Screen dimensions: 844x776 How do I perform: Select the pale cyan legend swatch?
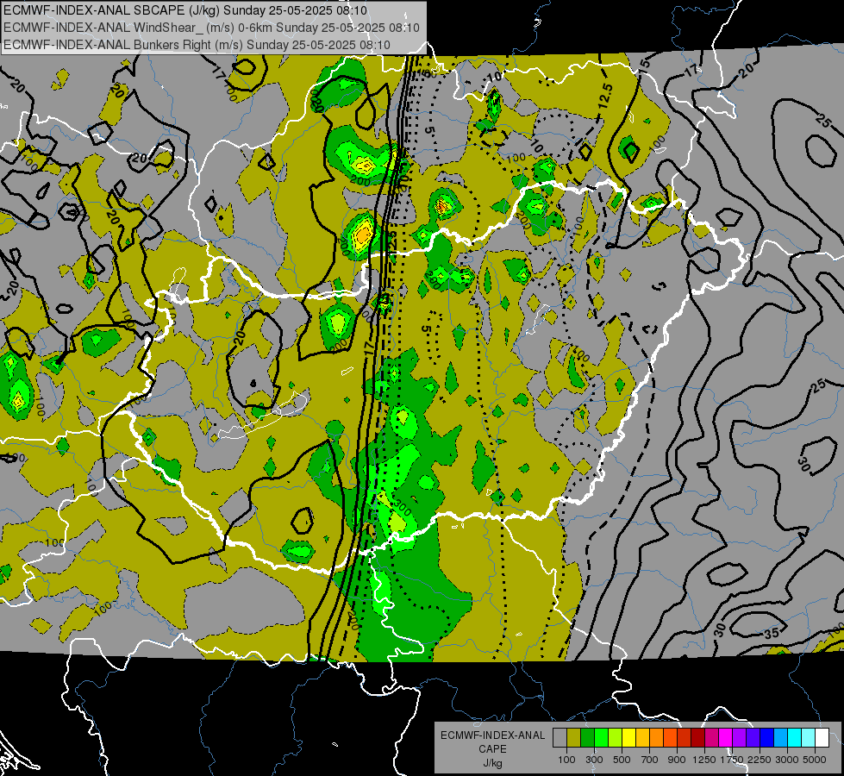click(x=809, y=738)
